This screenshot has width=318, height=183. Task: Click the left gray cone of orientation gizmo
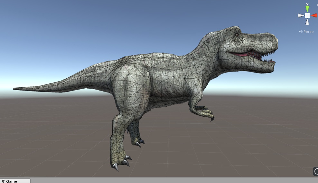tap(301, 15)
